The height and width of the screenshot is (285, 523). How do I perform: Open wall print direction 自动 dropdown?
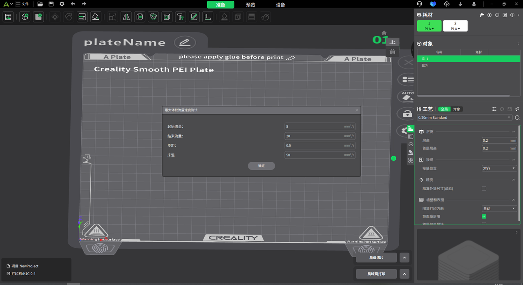point(499,209)
